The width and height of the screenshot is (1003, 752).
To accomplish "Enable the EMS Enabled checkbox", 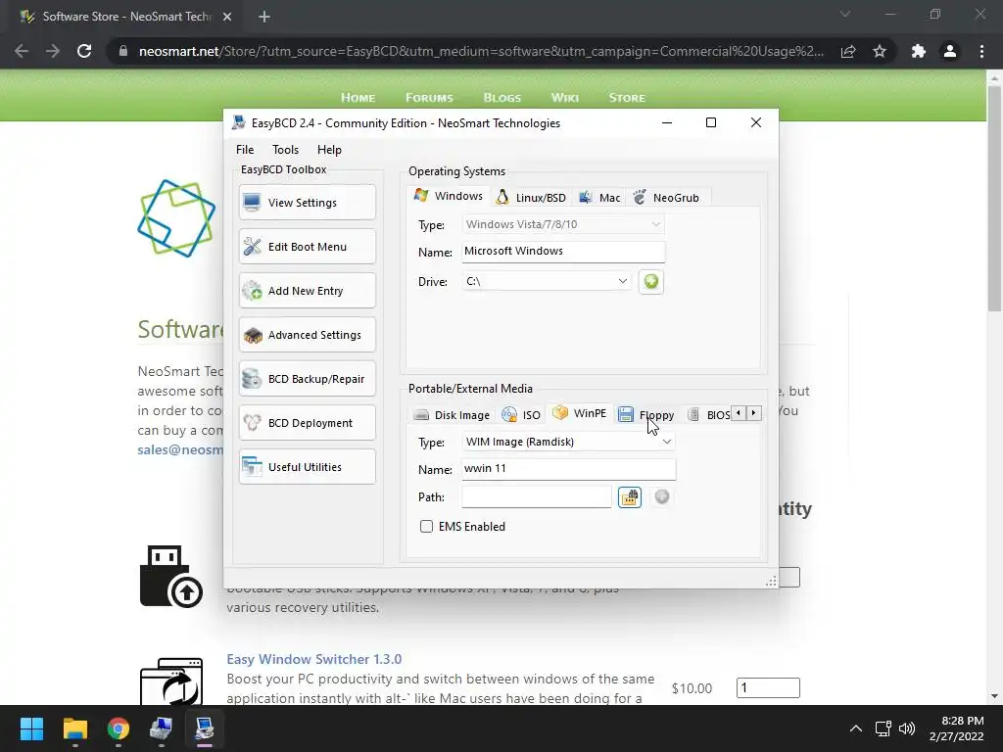I will tap(426, 526).
